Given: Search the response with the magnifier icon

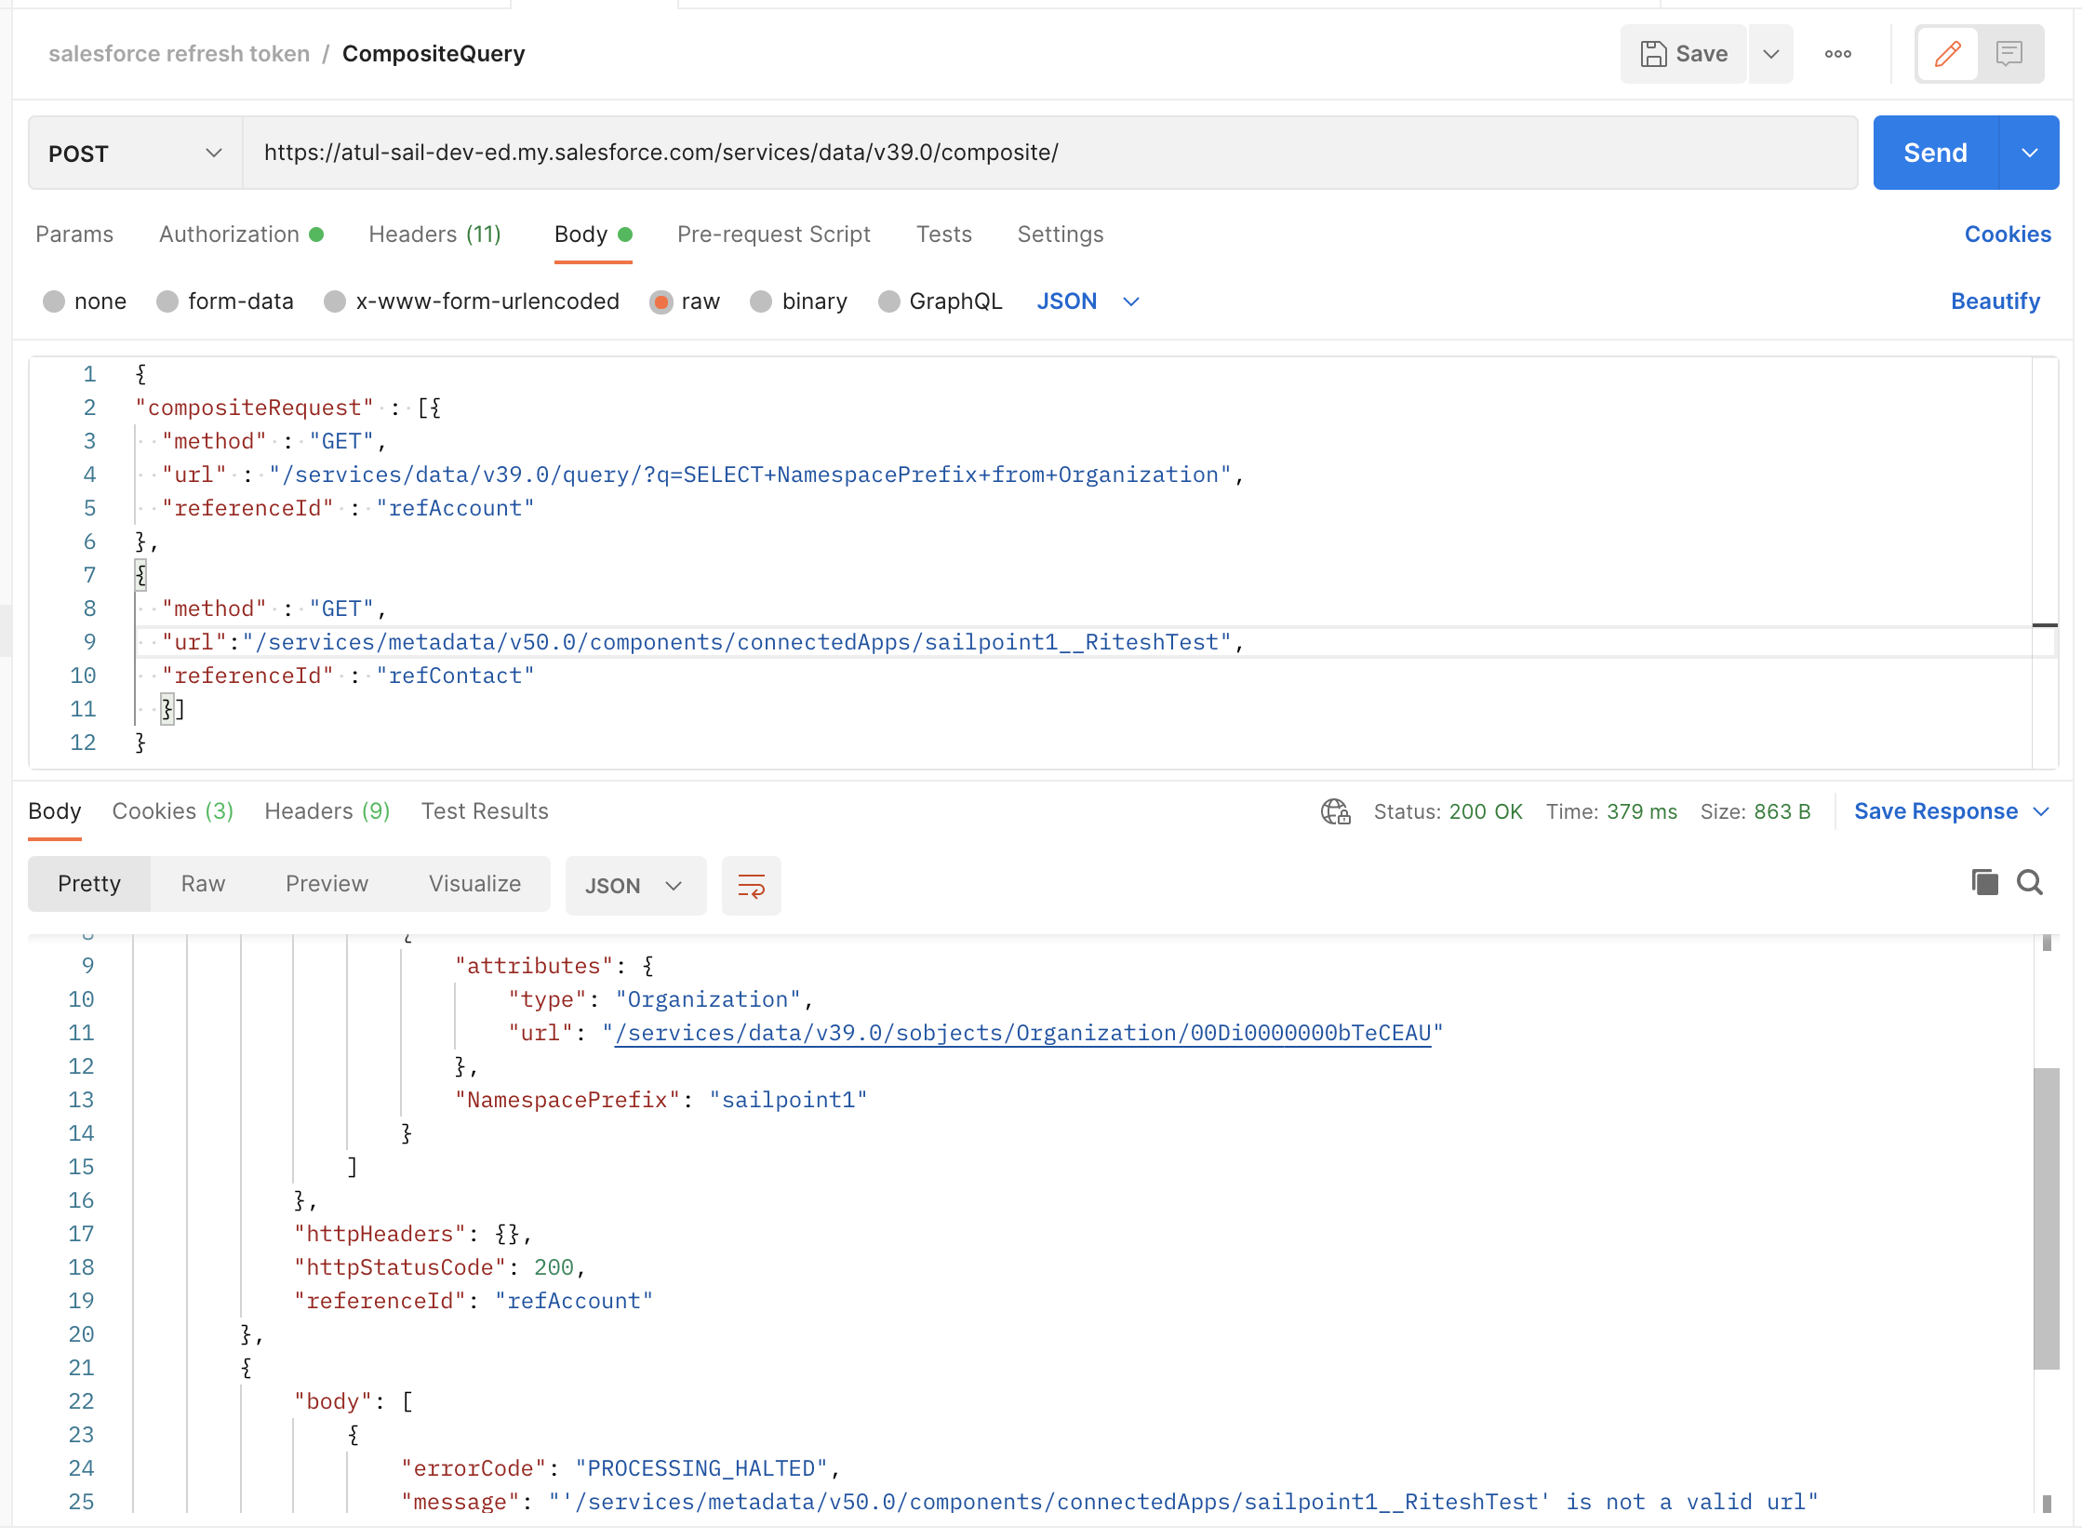Looking at the screenshot, I should (x=2030, y=882).
